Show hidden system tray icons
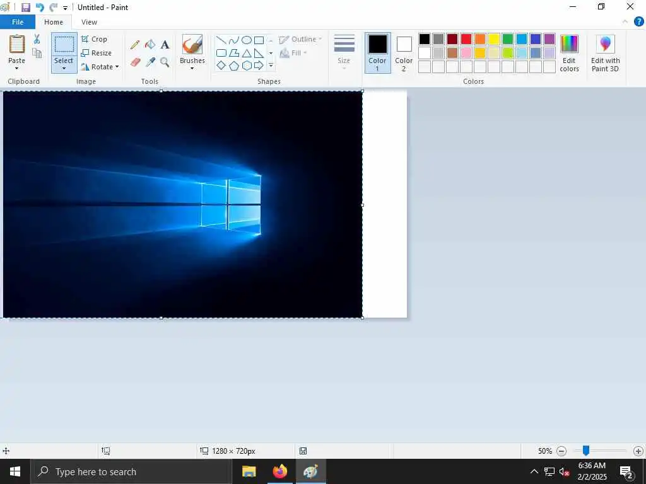Image resolution: width=646 pixels, height=484 pixels. pyautogui.click(x=534, y=471)
